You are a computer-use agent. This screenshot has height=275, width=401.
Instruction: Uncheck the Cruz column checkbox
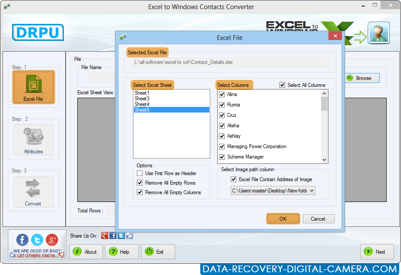[x=222, y=116]
